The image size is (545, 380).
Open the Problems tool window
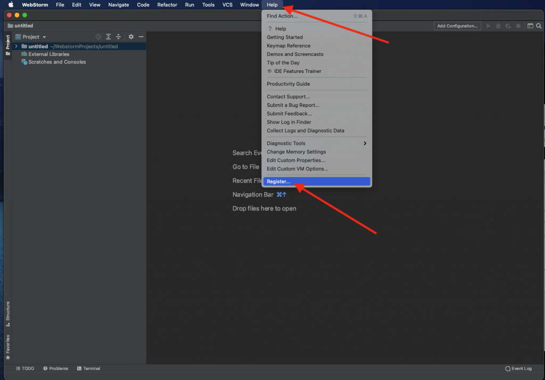55,368
